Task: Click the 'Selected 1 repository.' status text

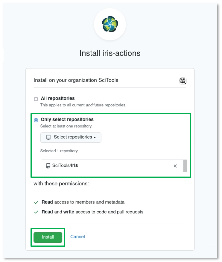Action: click(x=59, y=151)
